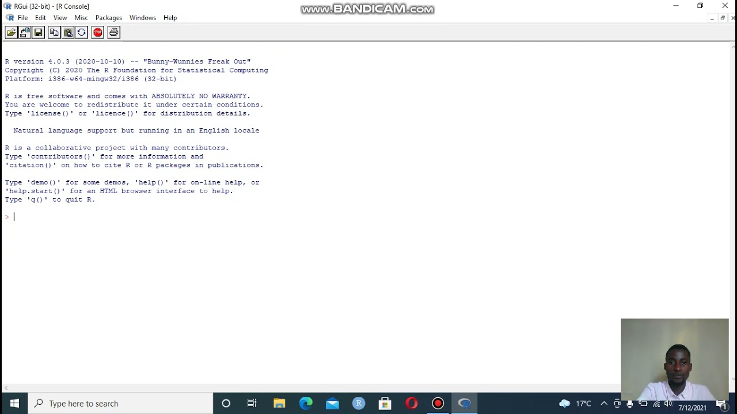Click the Paste toolbar icon

[68, 33]
